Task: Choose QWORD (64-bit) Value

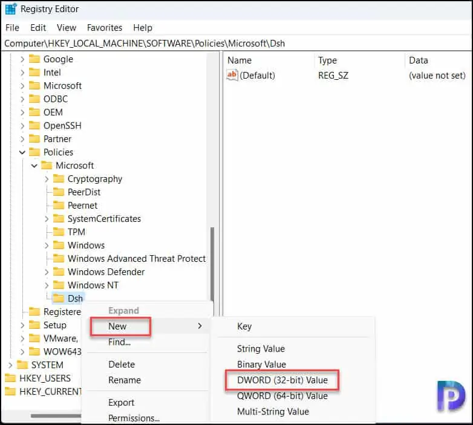Action: (x=282, y=395)
